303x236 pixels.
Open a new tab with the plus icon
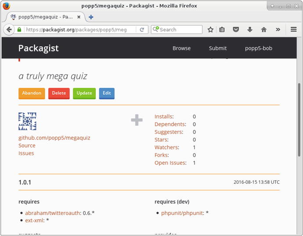[91, 17]
